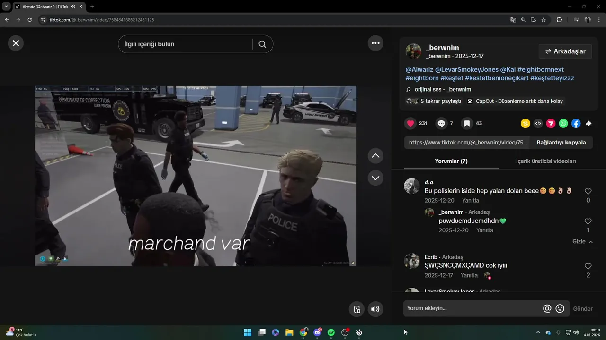Screen dimensions: 606x340
Task: Send to friends with red paper-plane icon
Action: (x=551, y=123)
